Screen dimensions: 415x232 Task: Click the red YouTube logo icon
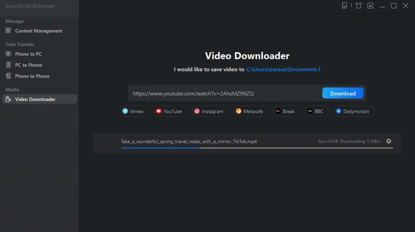click(159, 111)
